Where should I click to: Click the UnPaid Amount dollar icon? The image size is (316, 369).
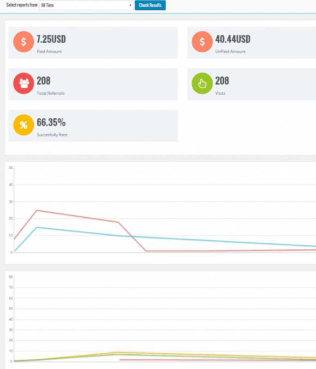click(202, 42)
